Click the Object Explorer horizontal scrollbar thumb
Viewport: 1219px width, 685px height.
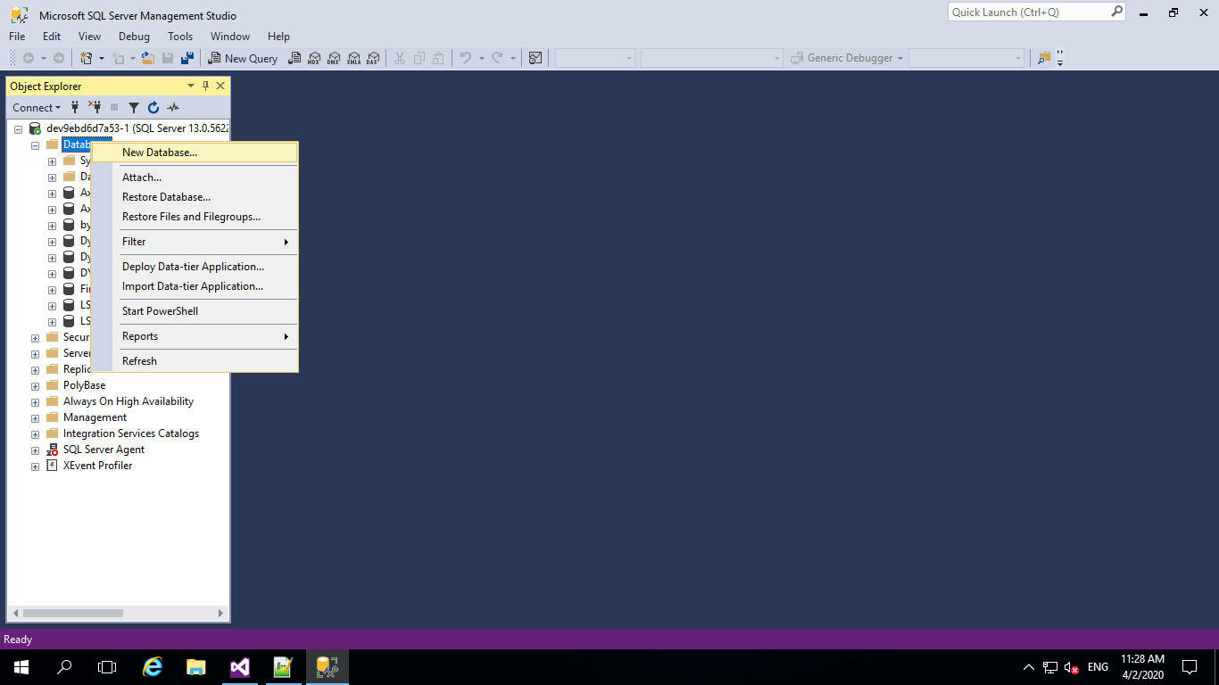[73, 613]
